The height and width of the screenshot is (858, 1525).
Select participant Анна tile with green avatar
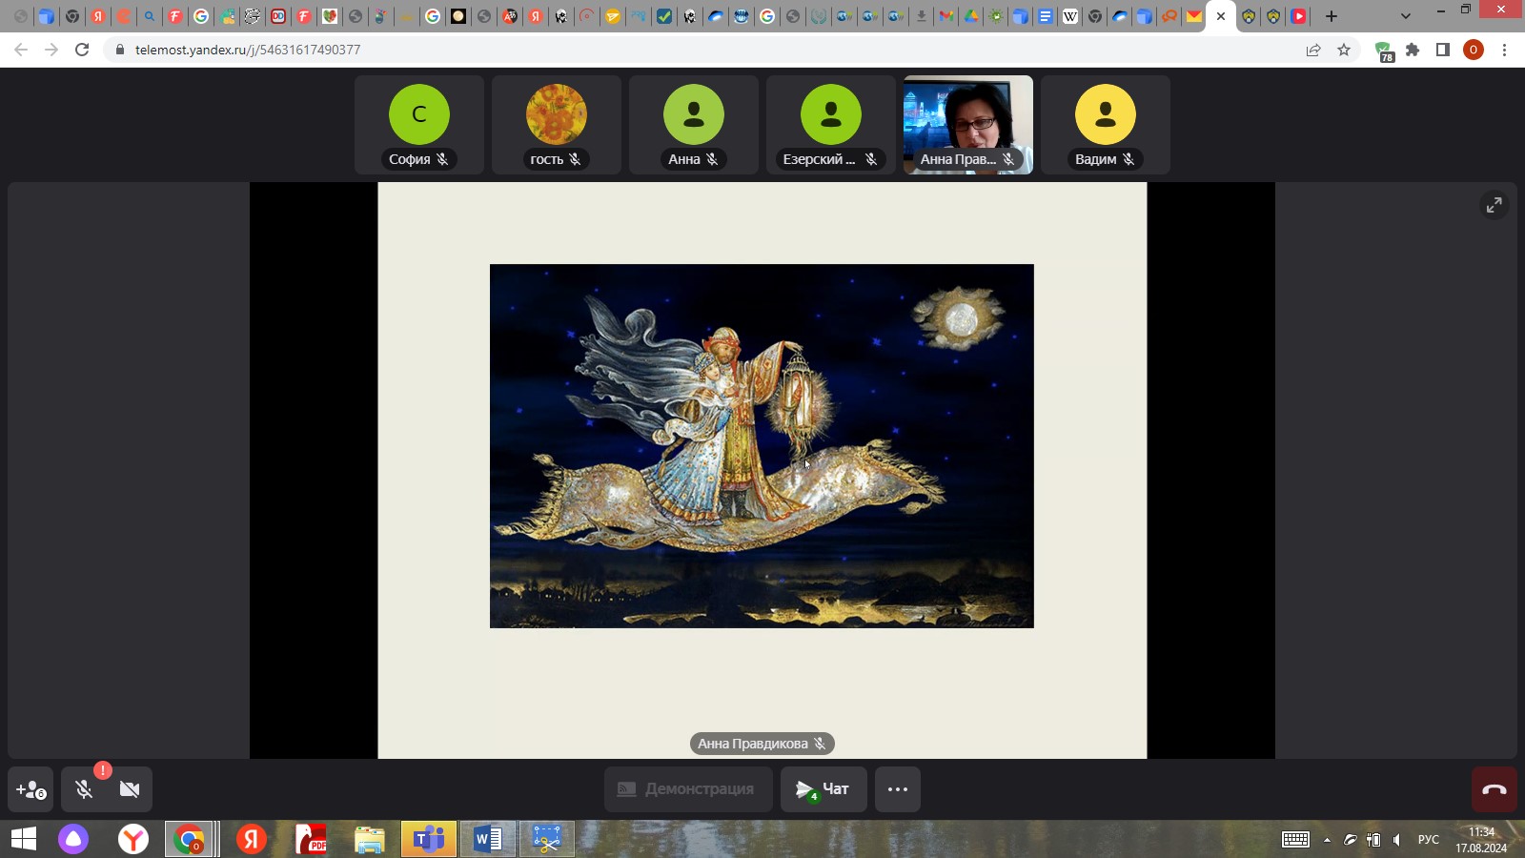point(694,125)
